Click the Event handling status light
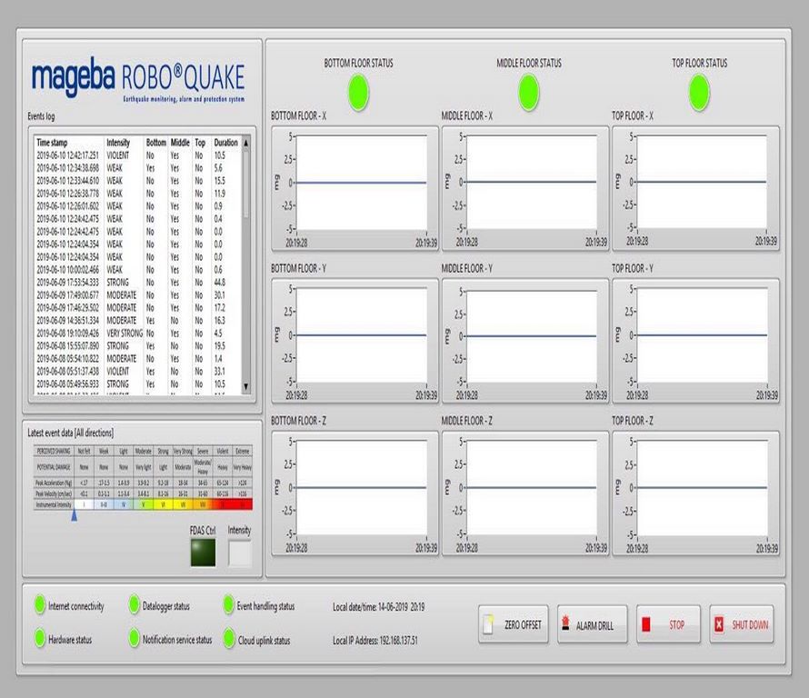809x698 pixels. coord(228,605)
